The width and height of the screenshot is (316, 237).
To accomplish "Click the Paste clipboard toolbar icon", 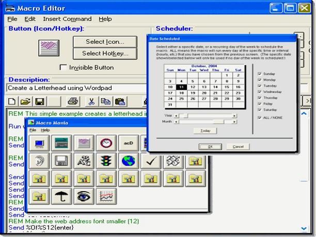I will click(120, 101).
